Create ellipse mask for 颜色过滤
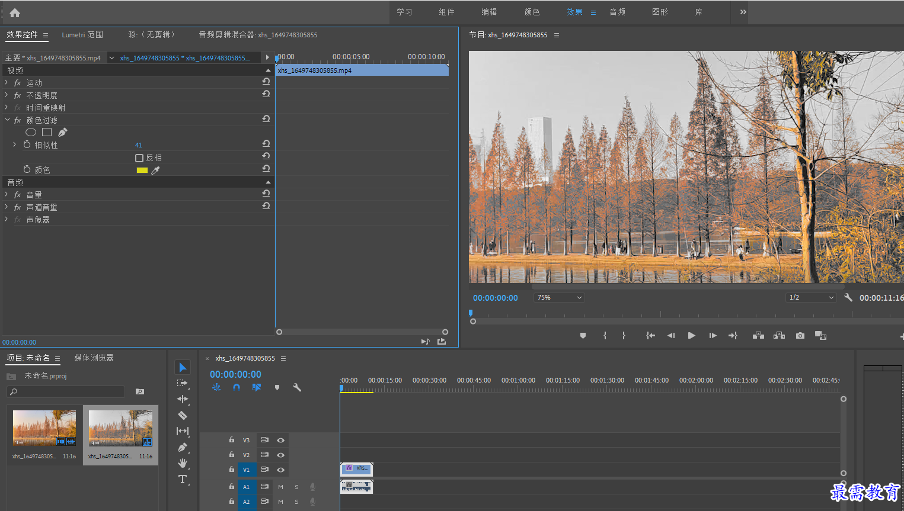Screen dimensions: 904x511 pyautogui.click(x=31, y=133)
